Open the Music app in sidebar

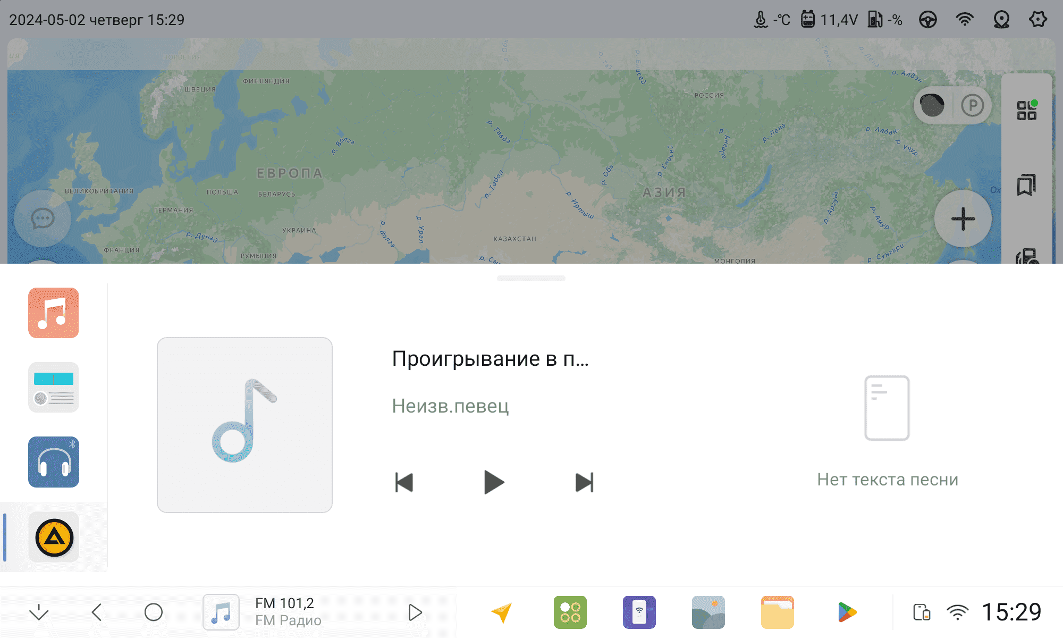coord(53,313)
